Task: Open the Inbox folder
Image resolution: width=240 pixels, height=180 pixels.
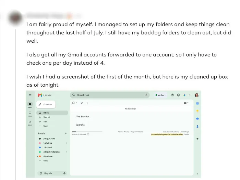Action: 52,113
